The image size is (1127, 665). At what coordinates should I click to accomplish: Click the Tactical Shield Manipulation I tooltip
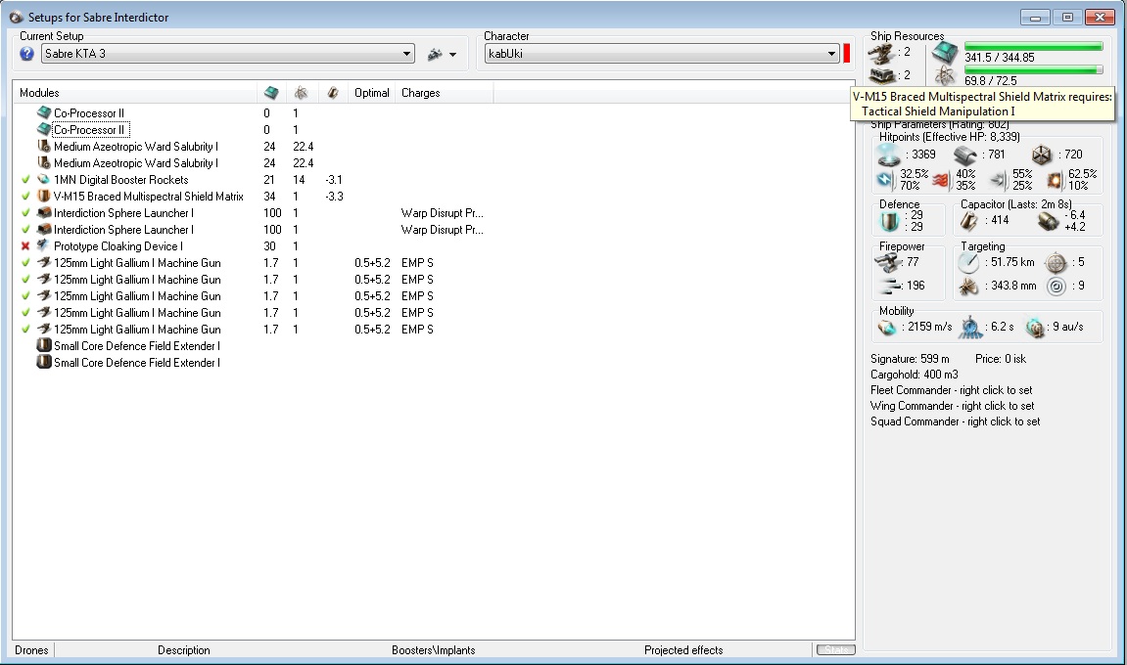click(x=938, y=111)
